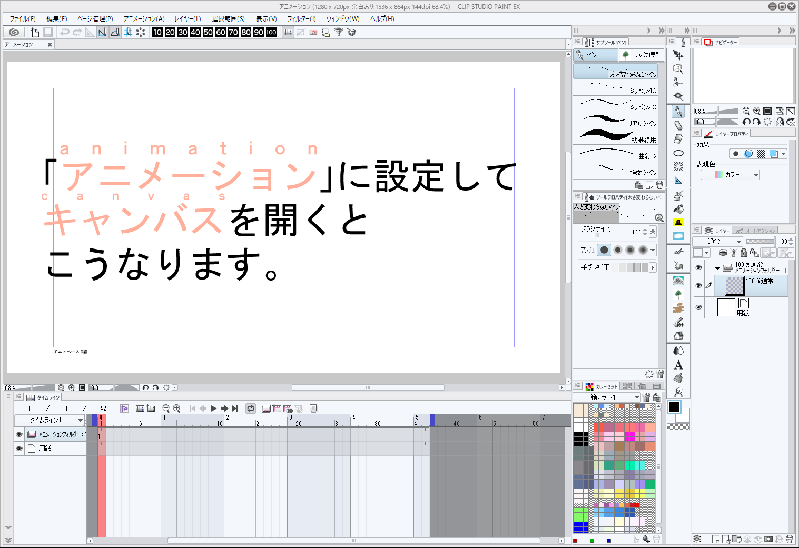Choose 太さ変わらないペン sub tool
This screenshot has height=548, width=799.
tap(615, 72)
